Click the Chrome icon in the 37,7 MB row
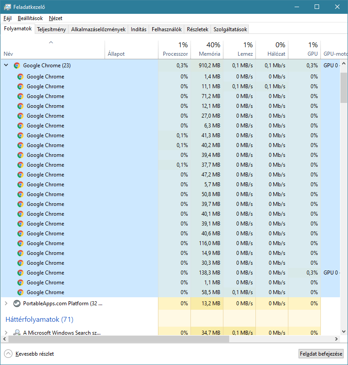 [x=20, y=164]
